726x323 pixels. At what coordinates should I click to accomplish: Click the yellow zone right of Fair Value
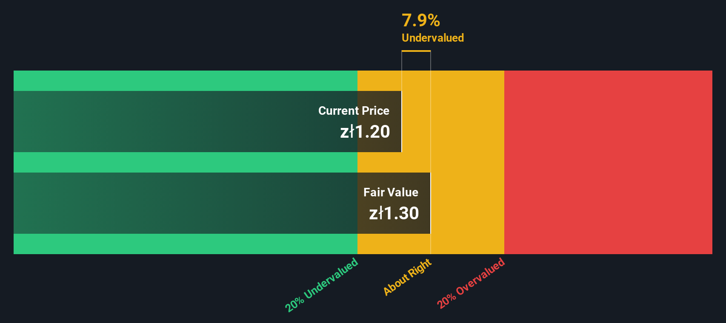(x=467, y=203)
